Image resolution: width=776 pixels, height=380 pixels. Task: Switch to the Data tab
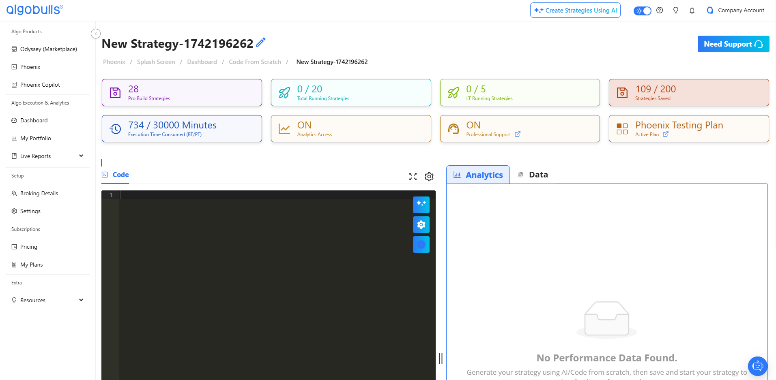tap(533, 175)
